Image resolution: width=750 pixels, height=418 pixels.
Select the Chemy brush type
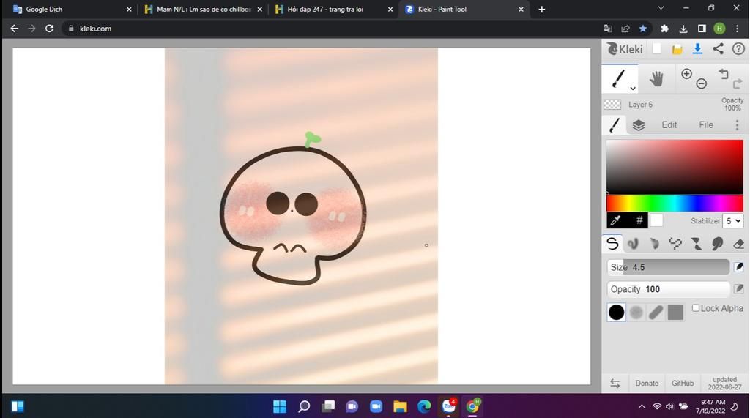tap(696, 244)
